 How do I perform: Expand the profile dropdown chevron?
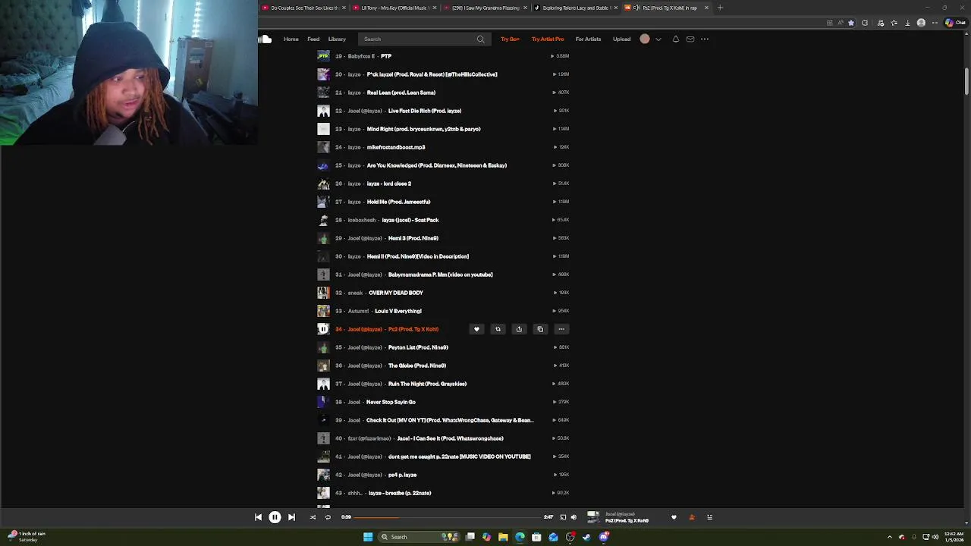tap(658, 39)
